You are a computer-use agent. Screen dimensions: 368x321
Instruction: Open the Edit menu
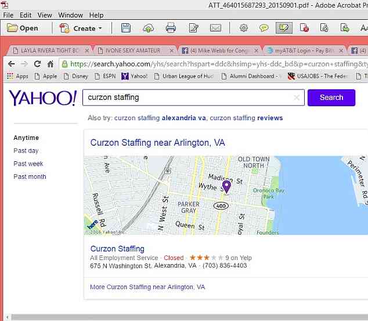(26, 15)
